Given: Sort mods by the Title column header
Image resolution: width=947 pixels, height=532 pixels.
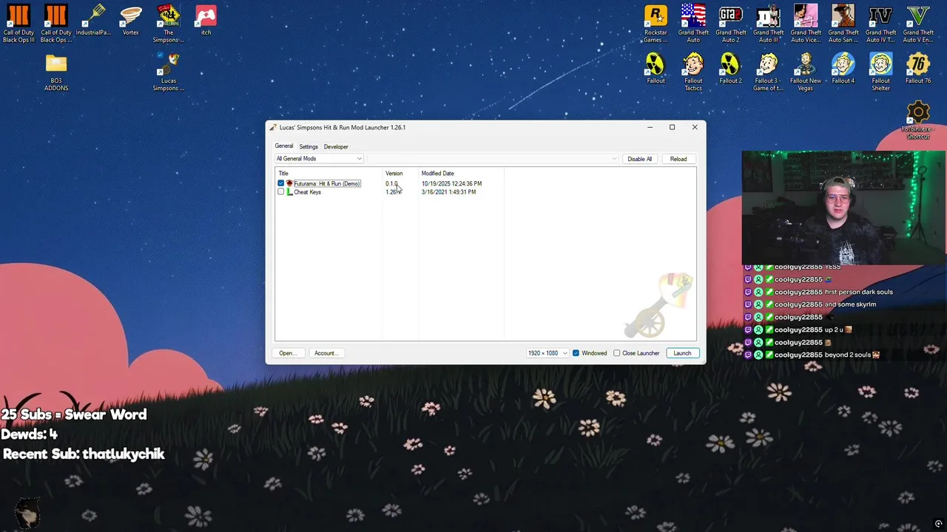Looking at the screenshot, I should 329,174.
